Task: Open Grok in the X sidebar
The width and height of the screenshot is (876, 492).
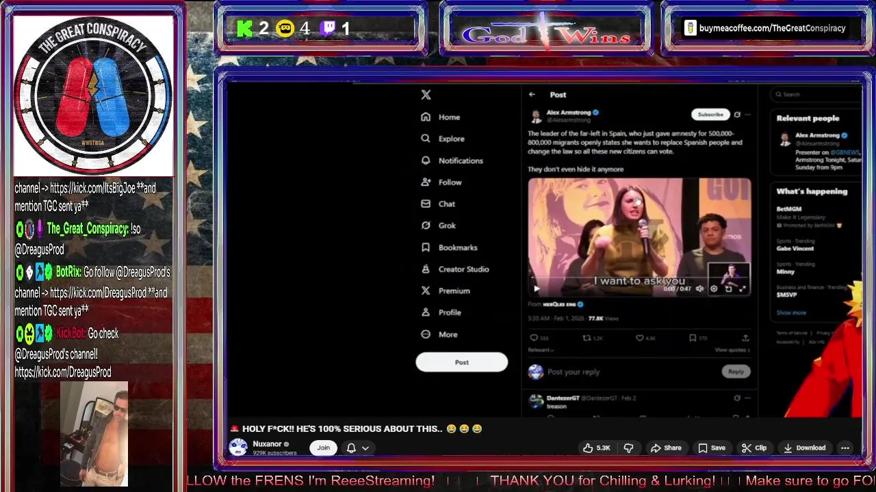Action: pos(437,225)
